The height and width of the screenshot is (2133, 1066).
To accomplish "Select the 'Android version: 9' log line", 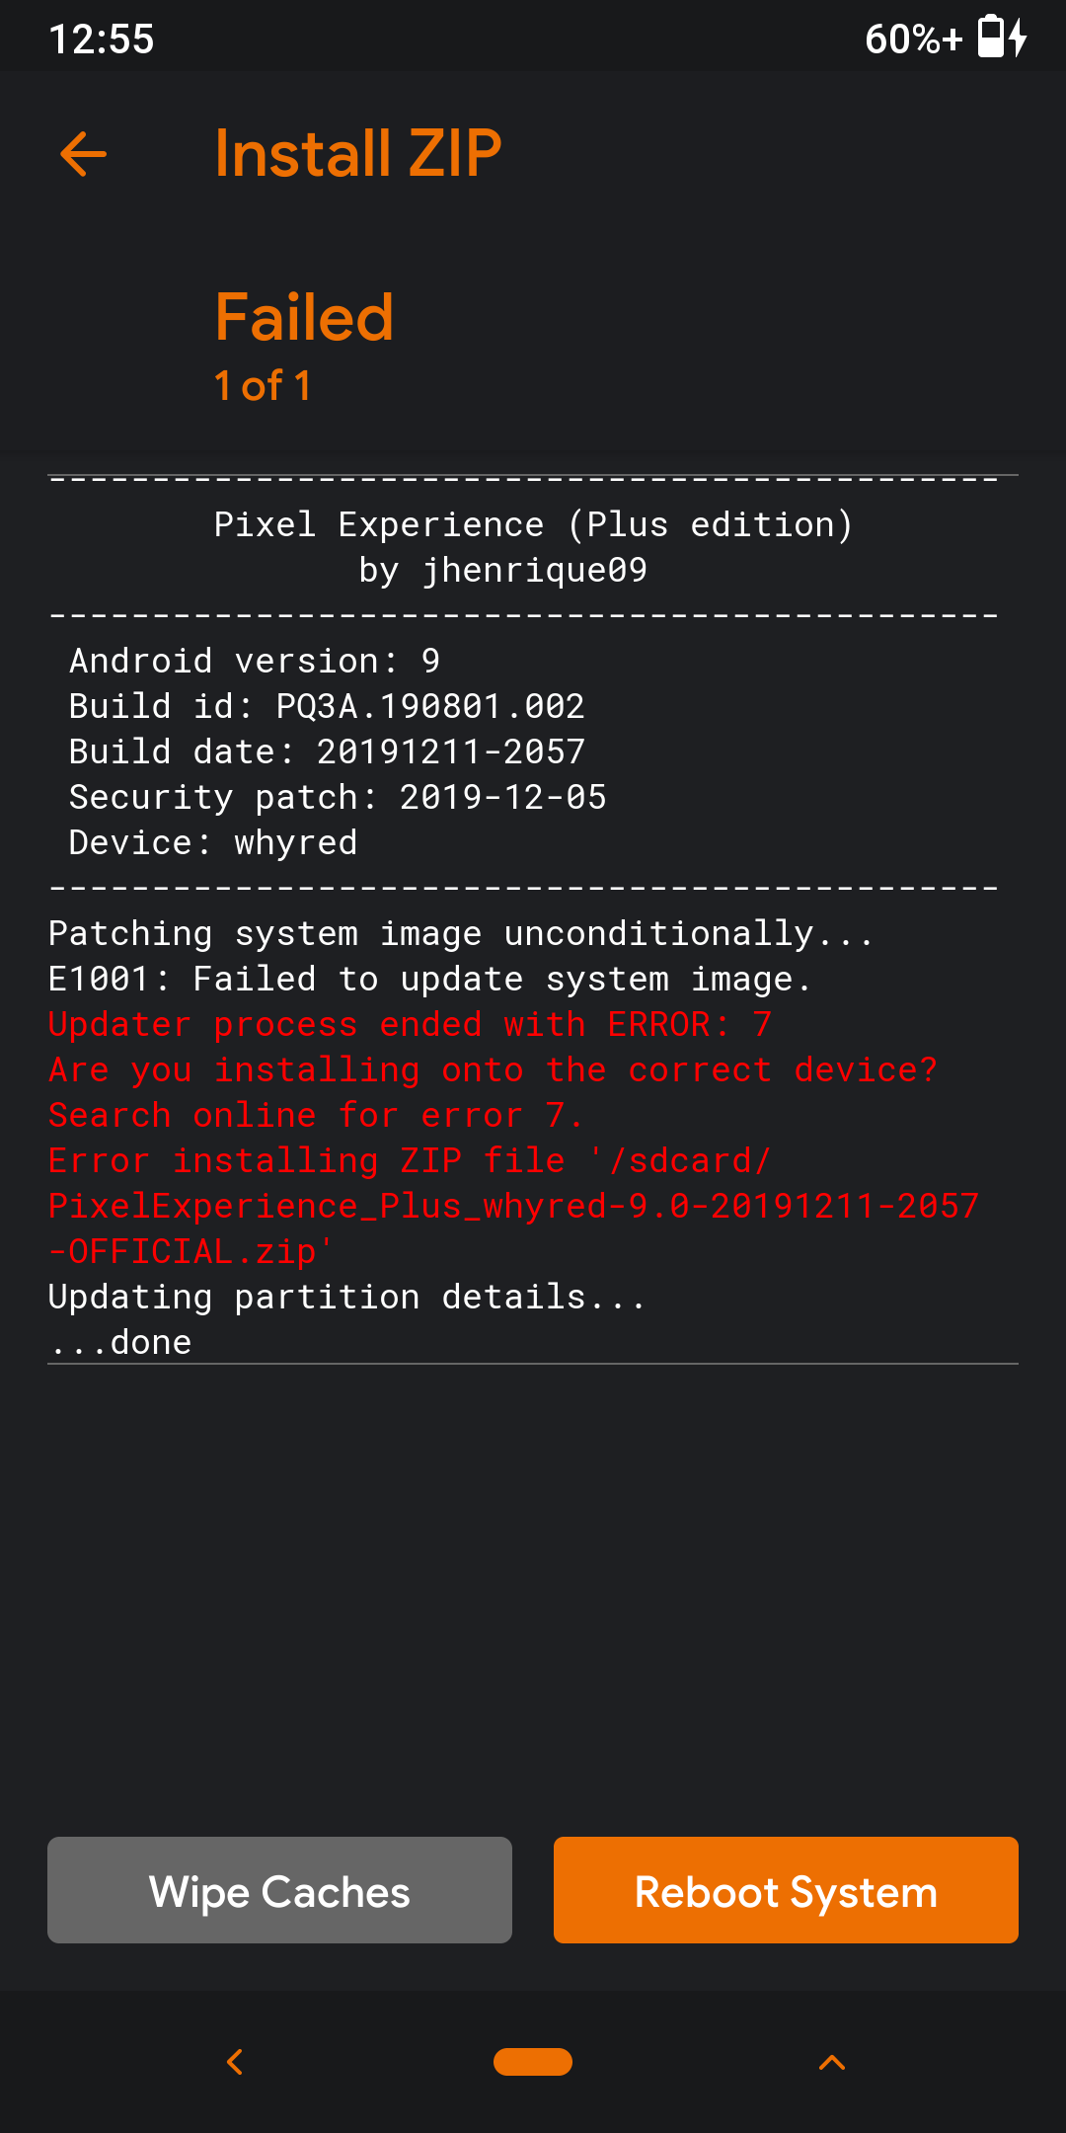I will pos(255,661).
